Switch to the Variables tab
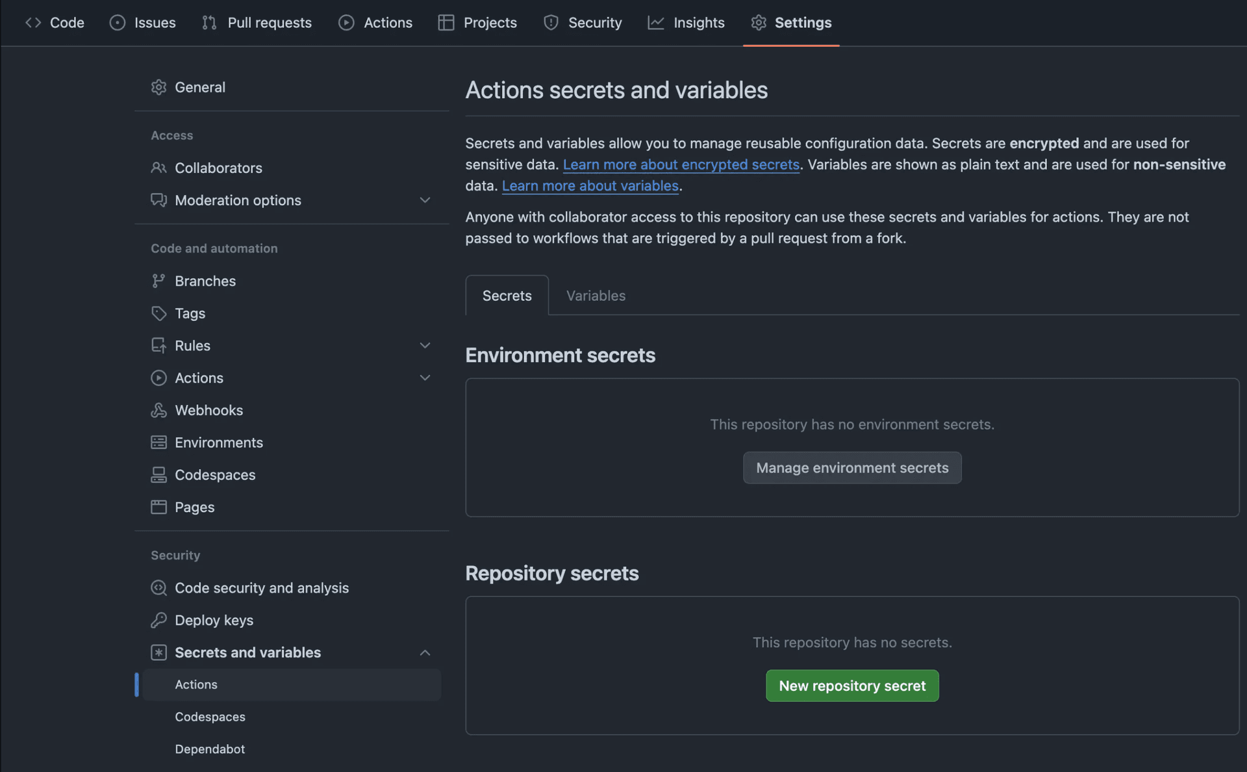This screenshot has width=1247, height=772. tap(596, 296)
